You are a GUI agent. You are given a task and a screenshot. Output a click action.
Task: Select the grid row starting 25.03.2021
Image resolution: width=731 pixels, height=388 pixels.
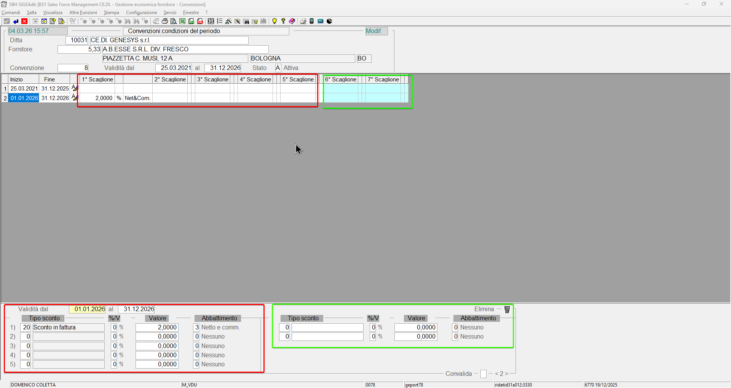pyautogui.click(x=24, y=89)
